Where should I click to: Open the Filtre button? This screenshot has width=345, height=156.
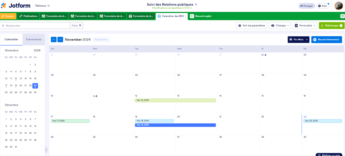[77, 26]
